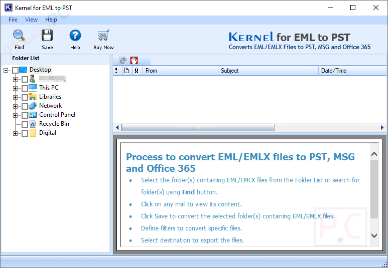
Task: Click the Control Panel icon
Action: click(x=33, y=115)
